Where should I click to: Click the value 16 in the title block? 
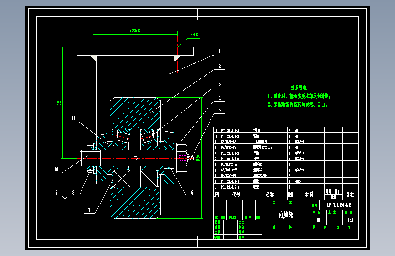(318, 220)
